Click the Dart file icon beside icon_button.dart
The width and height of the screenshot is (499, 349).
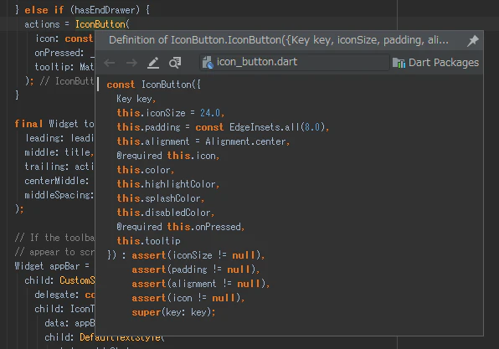208,63
